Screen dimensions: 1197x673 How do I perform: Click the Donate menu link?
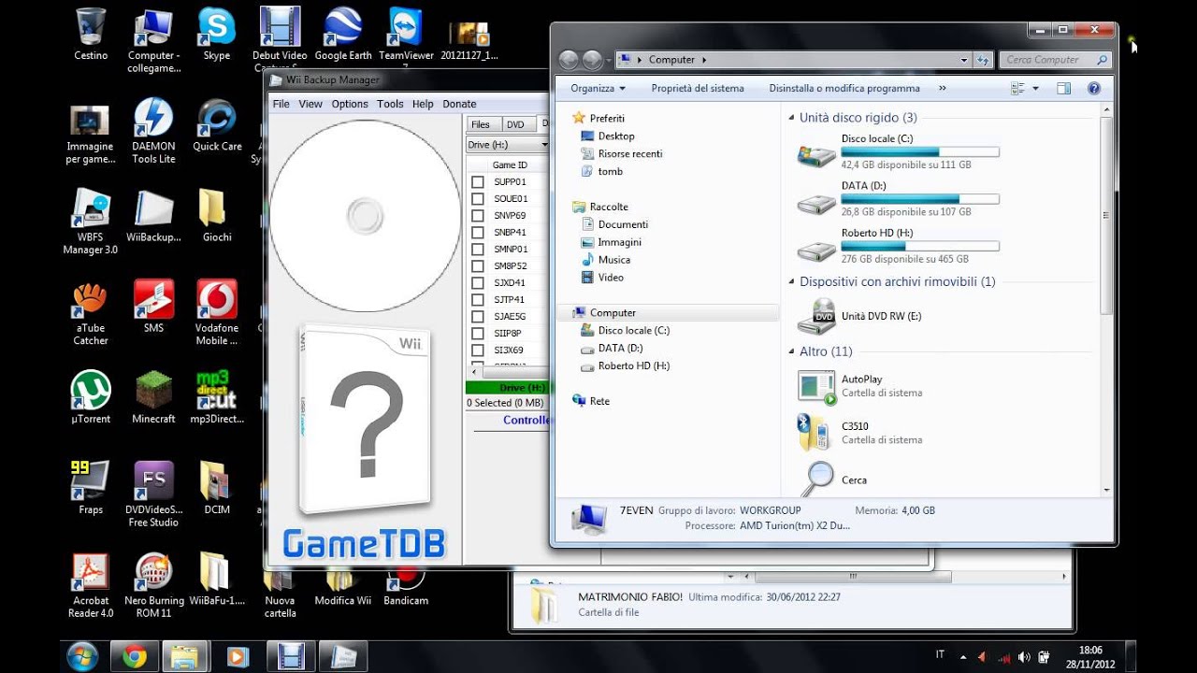(459, 104)
